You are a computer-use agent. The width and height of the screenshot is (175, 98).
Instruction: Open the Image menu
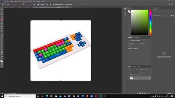point(12,1)
